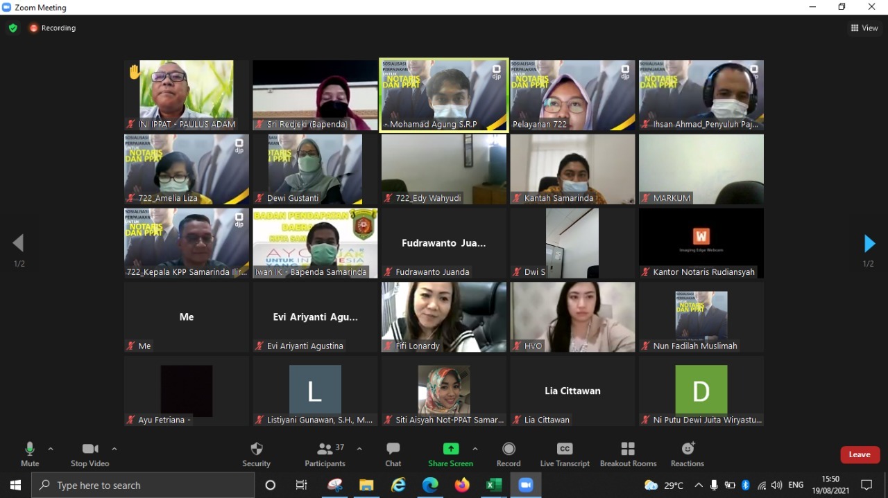This screenshot has height=498, width=888.
Task: Open Excel from the Windows taskbar
Action: pyautogui.click(x=493, y=486)
